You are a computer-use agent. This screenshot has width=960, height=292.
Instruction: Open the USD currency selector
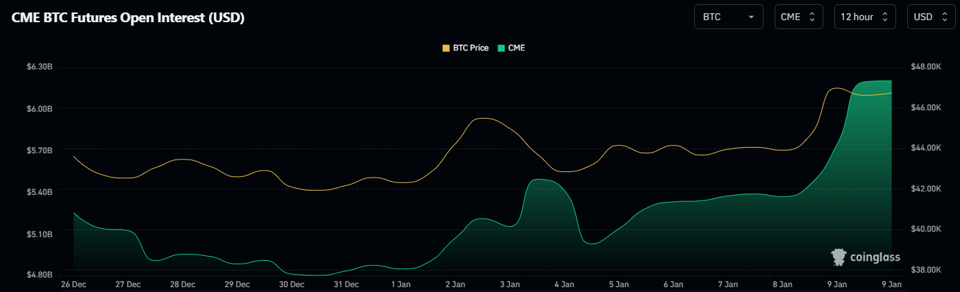931,17
